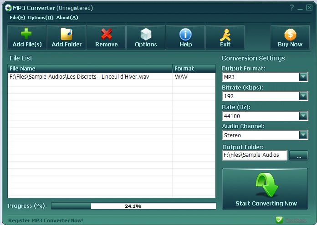
Task: Click the green Feedback phone icon
Action: coord(279,220)
